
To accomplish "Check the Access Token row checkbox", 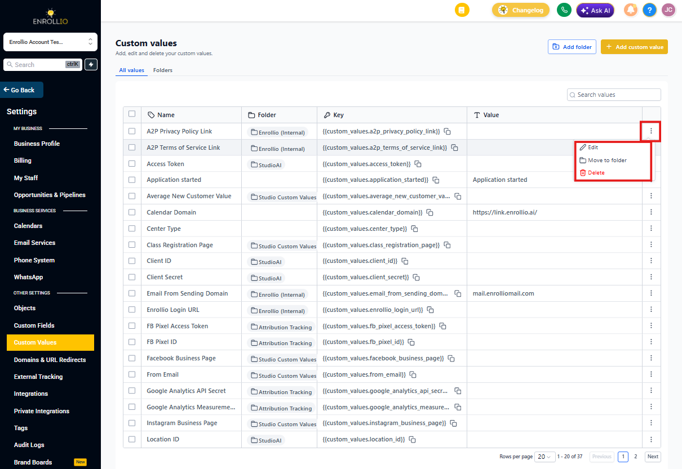I will point(132,164).
